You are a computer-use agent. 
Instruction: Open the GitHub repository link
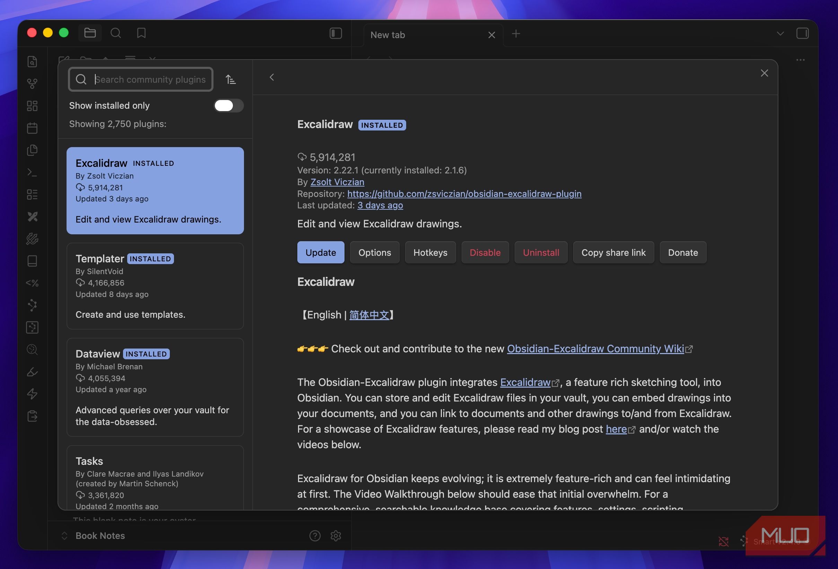[x=464, y=194]
